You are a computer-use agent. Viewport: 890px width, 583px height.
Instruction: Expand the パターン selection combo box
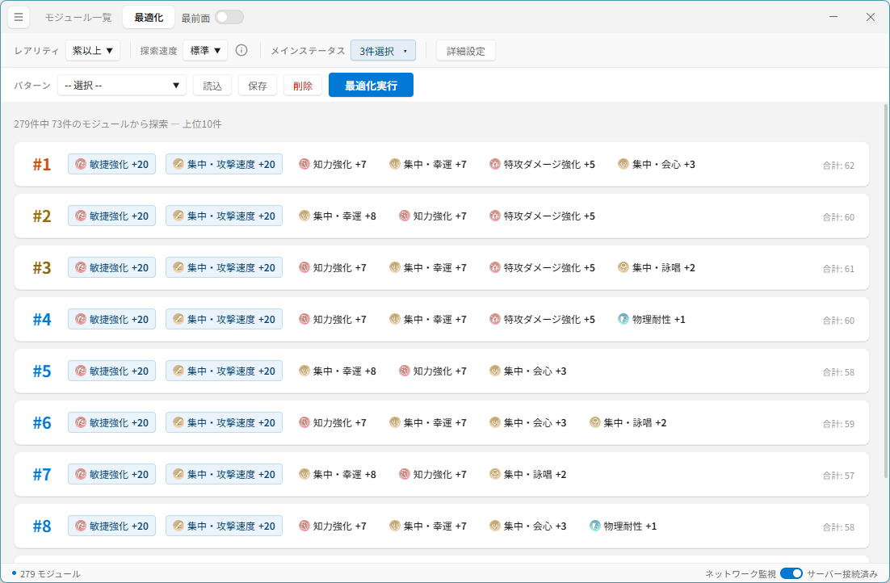tap(121, 86)
